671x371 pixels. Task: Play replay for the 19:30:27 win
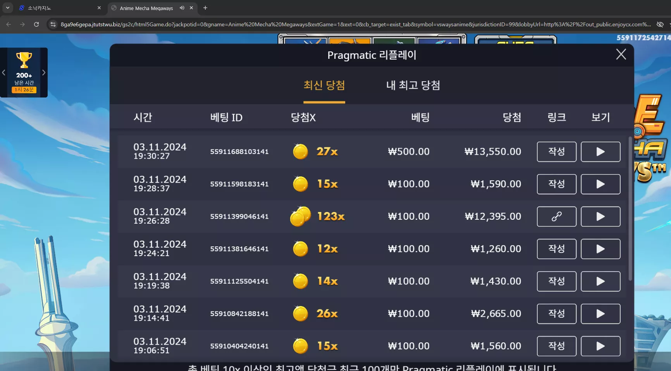pyautogui.click(x=600, y=152)
